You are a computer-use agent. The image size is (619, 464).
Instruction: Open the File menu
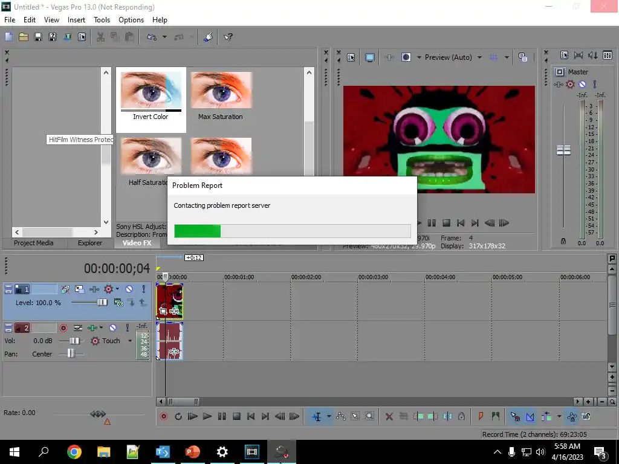coord(10,20)
